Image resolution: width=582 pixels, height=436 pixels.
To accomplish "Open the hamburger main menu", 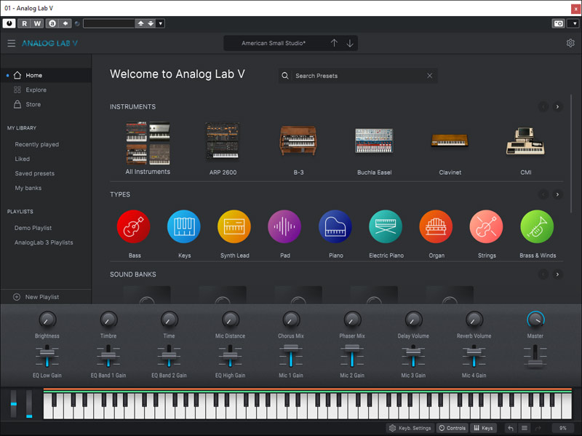I will [x=11, y=44].
